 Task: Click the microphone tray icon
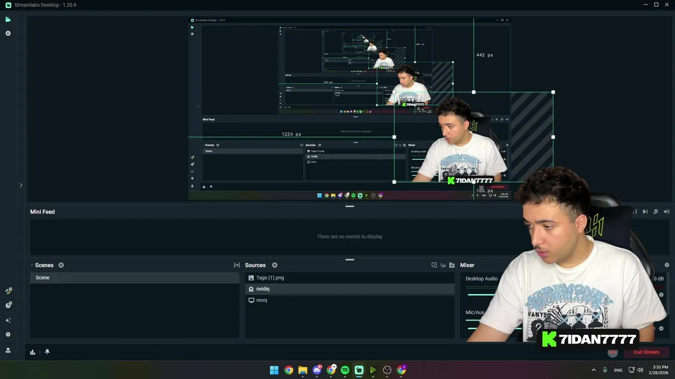tap(605, 370)
